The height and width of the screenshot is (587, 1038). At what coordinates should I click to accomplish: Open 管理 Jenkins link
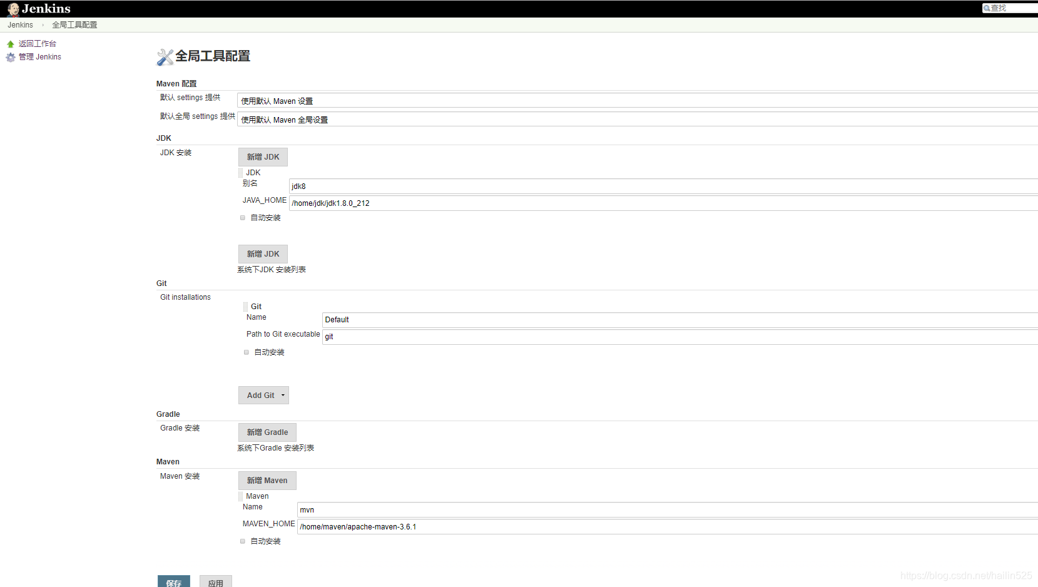(40, 57)
